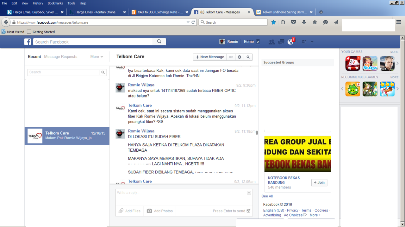The height and width of the screenshot is (227, 405).
Task: Search within the Telkom Care conversation
Action: [x=248, y=57]
